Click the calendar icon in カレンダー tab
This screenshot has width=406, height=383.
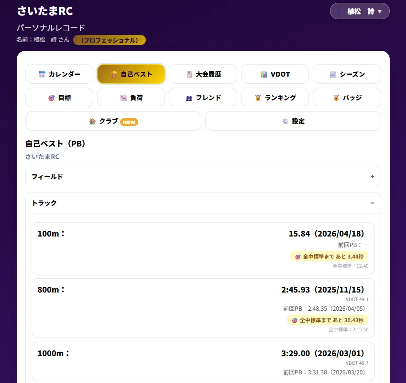[x=42, y=74]
